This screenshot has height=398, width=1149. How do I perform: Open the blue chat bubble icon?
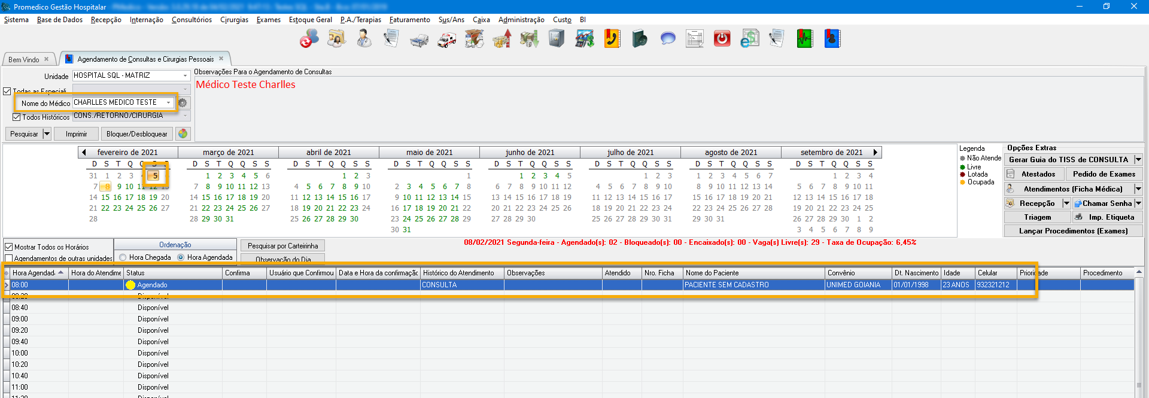click(x=668, y=40)
